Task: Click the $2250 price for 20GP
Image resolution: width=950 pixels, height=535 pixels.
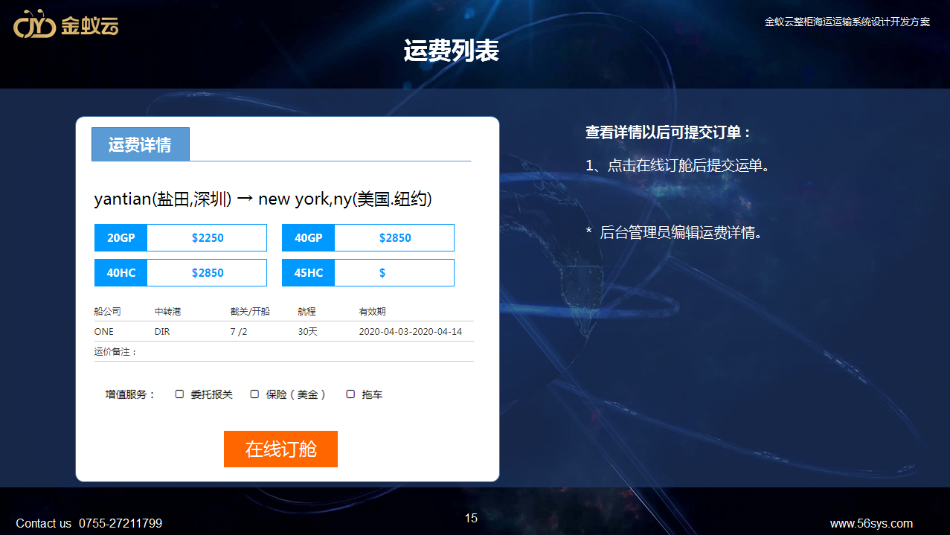Action: 207,238
